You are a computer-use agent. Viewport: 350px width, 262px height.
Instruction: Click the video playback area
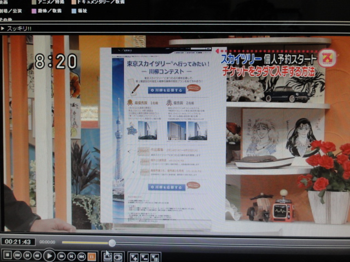pyautogui.click(x=176, y=134)
